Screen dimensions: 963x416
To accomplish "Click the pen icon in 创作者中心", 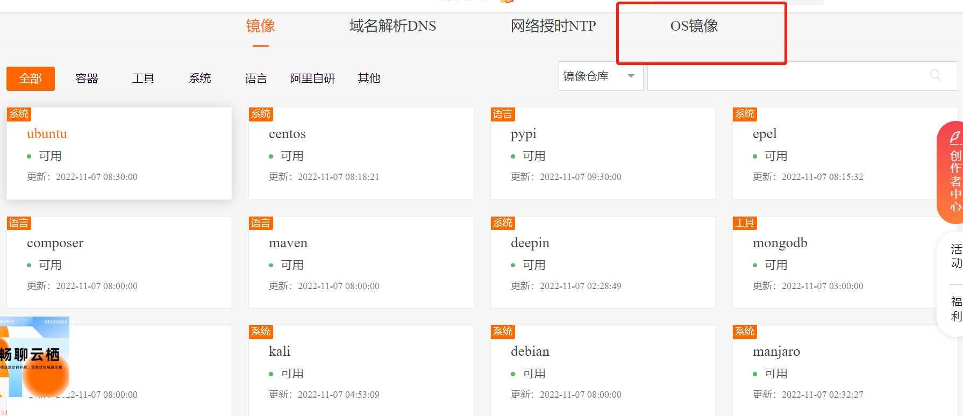I will pyautogui.click(x=955, y=138).
